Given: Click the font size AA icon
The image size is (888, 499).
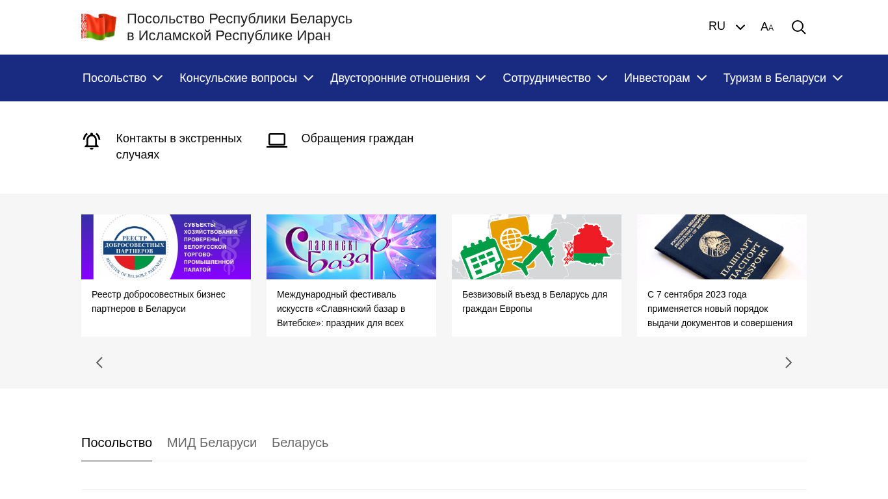Looking at the screenshot, I should click(767, 27).
